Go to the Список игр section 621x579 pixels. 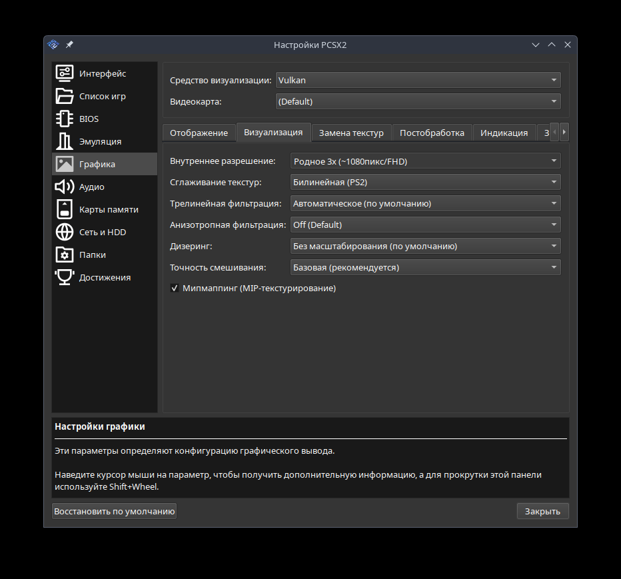(105, 96)
